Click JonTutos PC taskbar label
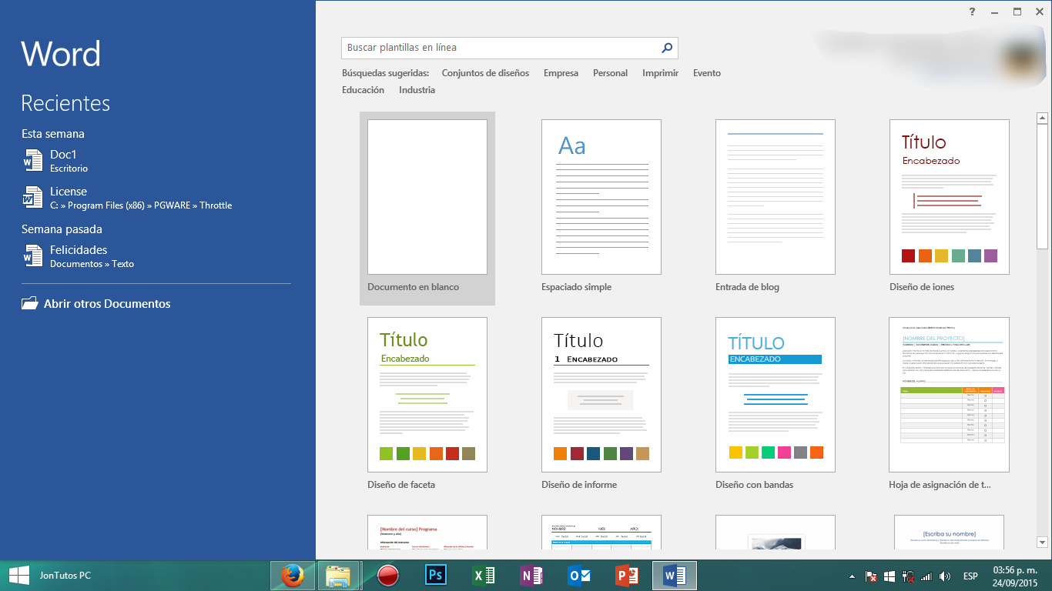Viewport: 1052px width, 591px height. [x=65, y=576]
